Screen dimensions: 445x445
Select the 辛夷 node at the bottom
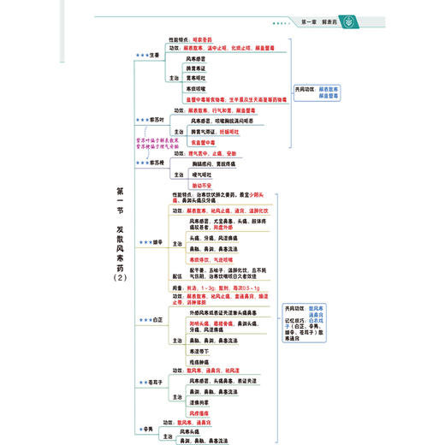coord(148,429)
